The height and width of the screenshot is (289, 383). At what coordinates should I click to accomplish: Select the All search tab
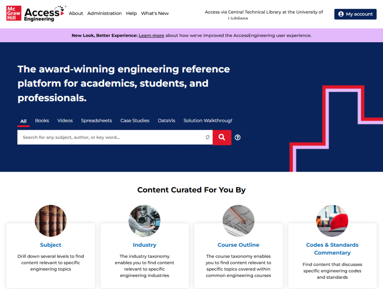click(24, 121)
